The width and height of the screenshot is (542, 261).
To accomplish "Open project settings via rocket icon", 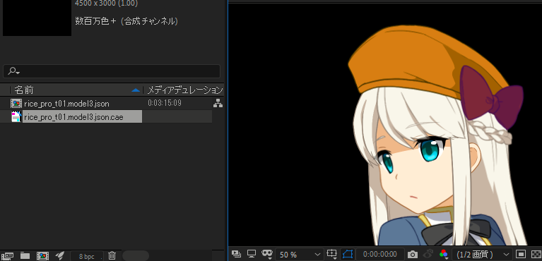I will click(60, 256).
